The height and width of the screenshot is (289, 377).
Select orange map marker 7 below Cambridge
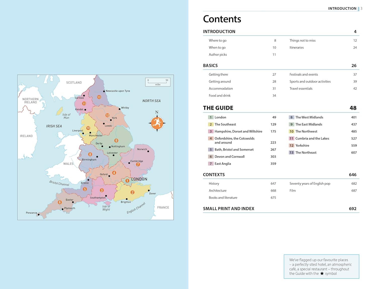coord(138,164)
